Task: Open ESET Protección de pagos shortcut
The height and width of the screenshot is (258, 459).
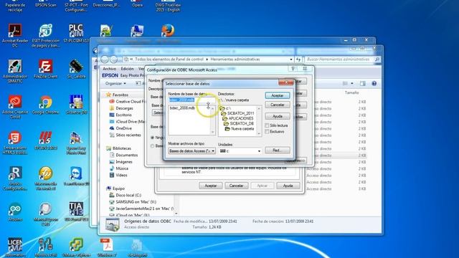Action: click(x=45, y=35)
